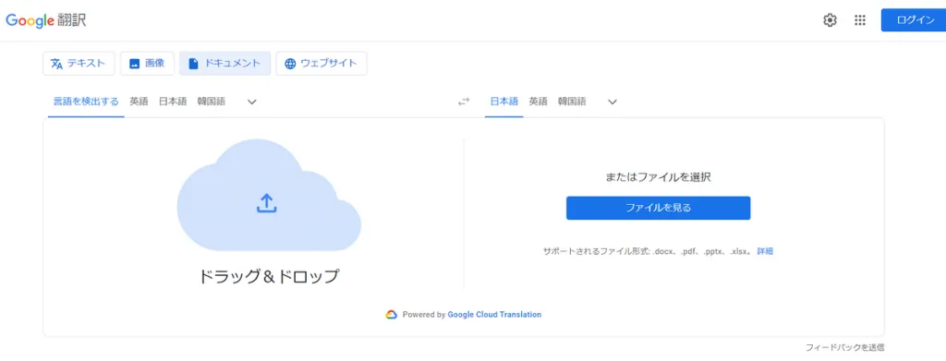Choose 英語 as source language

coord(139,102)
